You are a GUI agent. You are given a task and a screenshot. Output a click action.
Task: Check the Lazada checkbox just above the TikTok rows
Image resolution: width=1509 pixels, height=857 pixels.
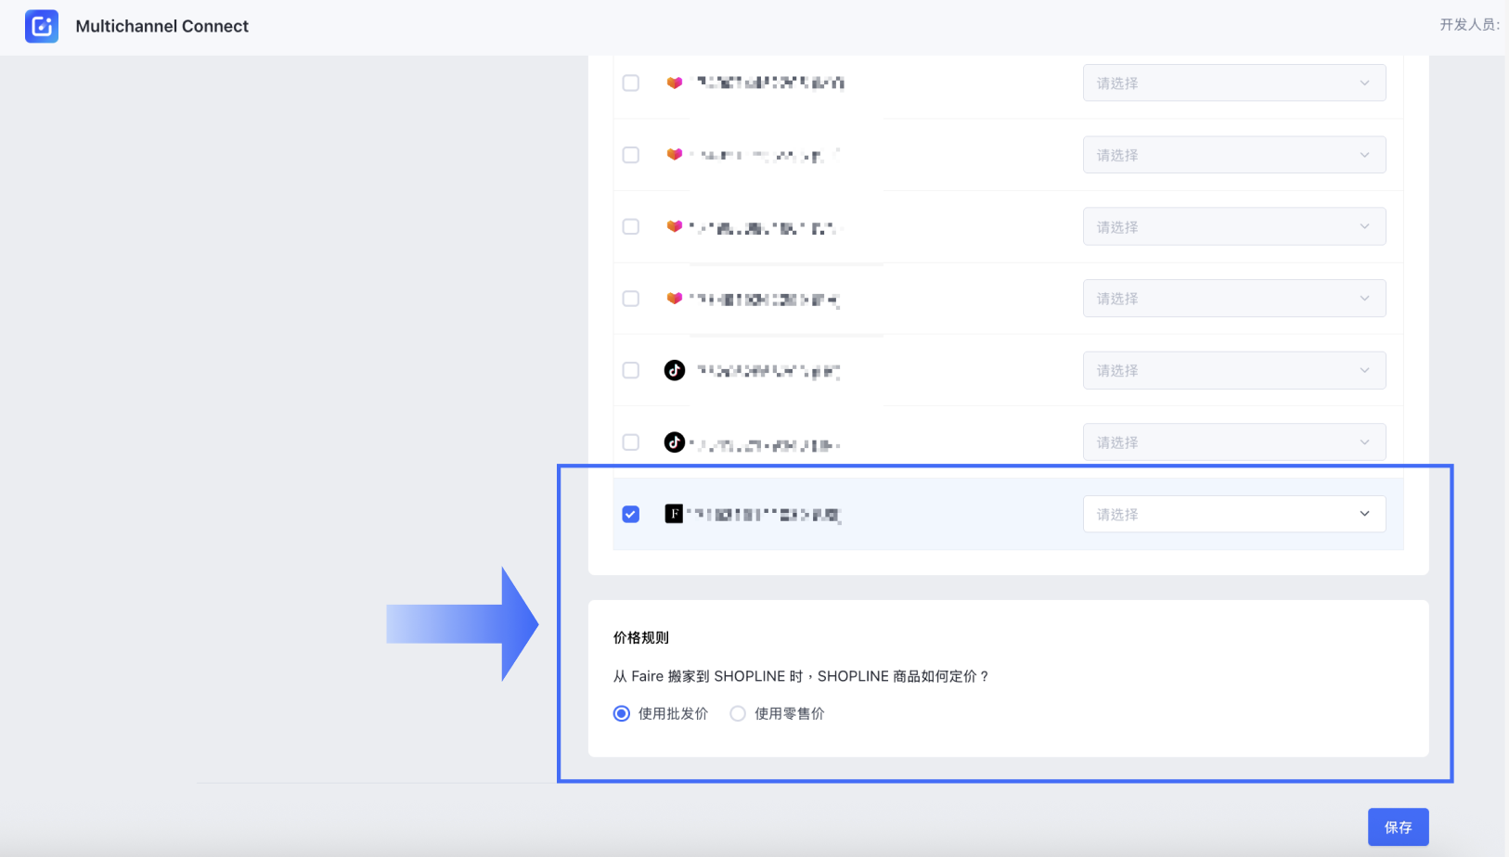(x=631, y=299)
